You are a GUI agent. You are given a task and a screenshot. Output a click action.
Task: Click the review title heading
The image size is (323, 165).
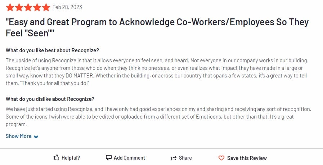(157, 27)
